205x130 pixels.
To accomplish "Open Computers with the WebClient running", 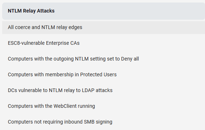I will pyautogui.click(x=104, y=106).
